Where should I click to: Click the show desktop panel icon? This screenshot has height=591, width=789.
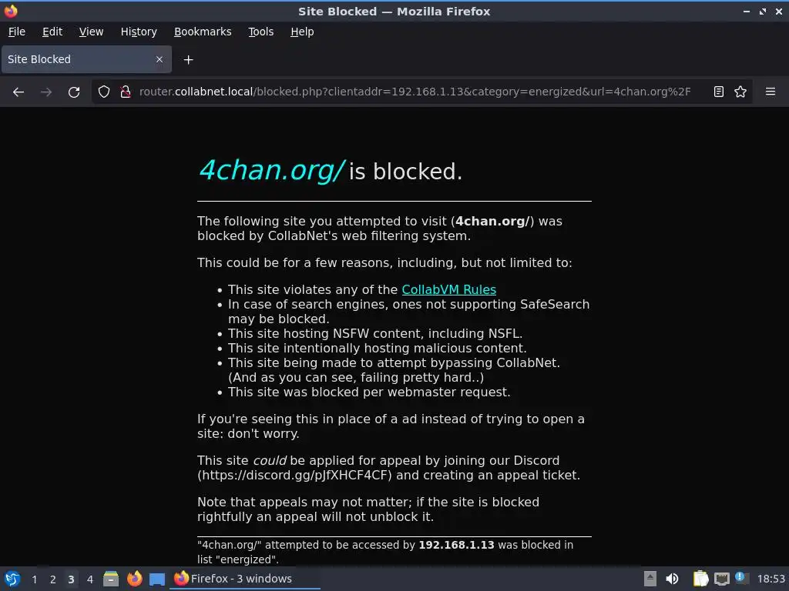(x=157, y=579)
